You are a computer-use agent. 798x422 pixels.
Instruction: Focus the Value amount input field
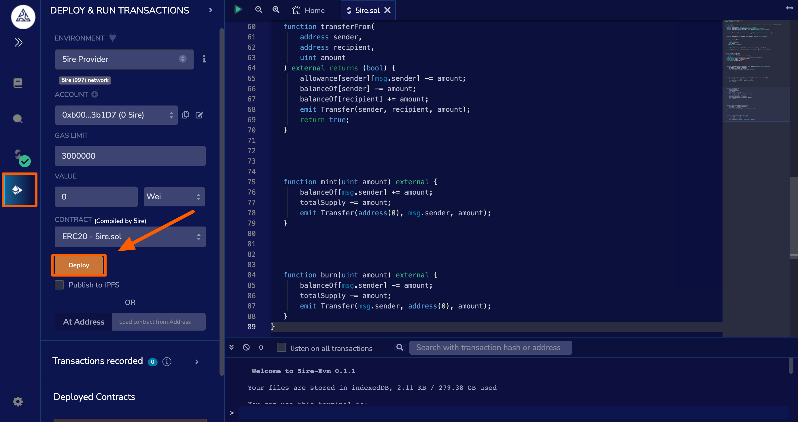coord(96,197)
